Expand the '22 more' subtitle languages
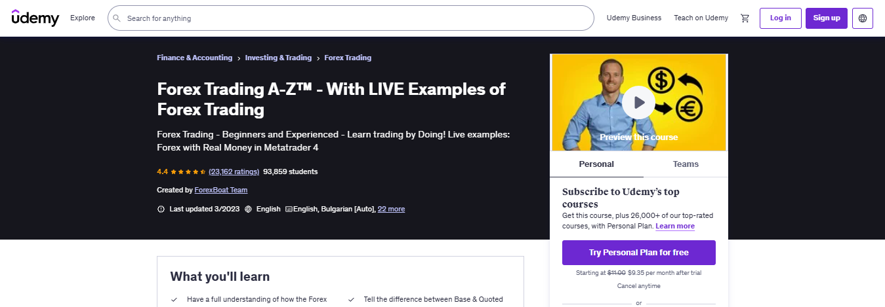 (391, 209)
